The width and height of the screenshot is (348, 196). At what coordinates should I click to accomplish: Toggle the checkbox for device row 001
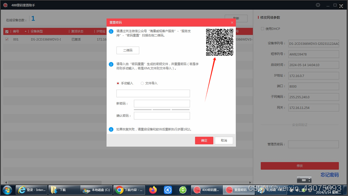[x=7, y=39]
